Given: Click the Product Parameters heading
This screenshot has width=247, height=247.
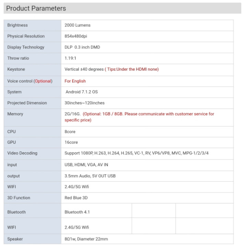Looking at the screenshot, I should click(36, 8).
